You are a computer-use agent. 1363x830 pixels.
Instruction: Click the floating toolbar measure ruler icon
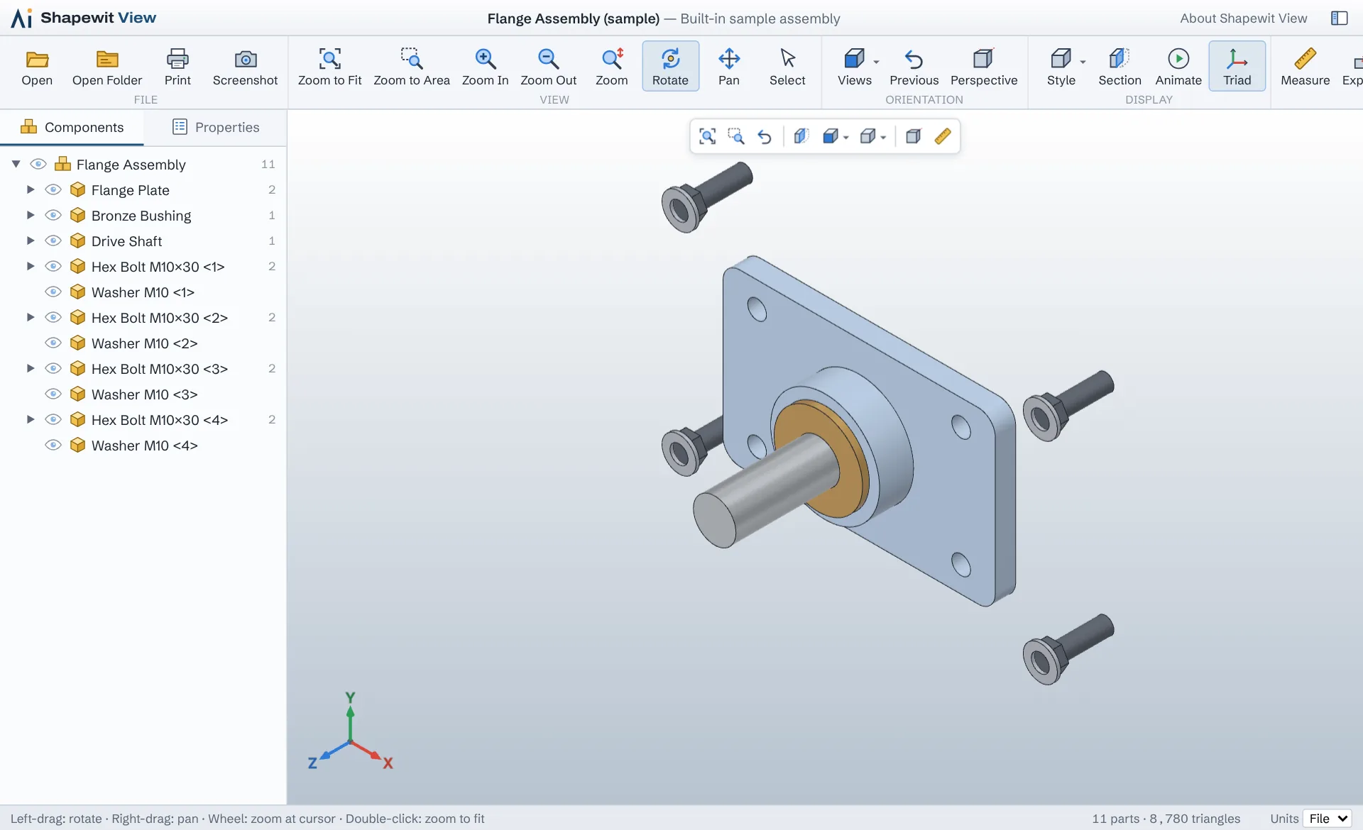coord(943,136)
